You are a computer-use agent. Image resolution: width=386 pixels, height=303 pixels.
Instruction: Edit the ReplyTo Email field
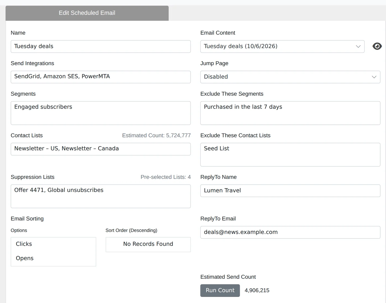(x=290, y=232)
